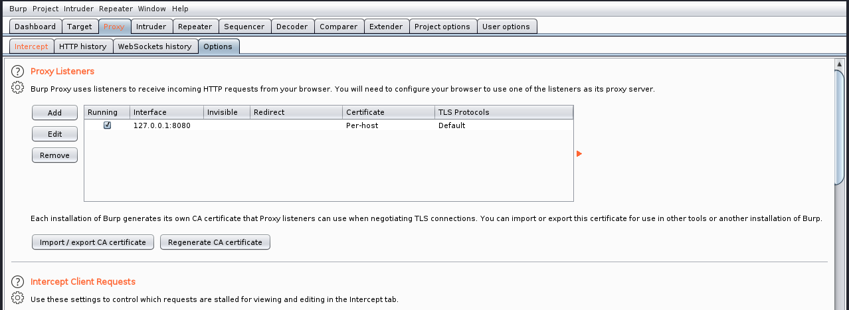Select the Proxy main tab
Image resolution: width=849 pixels, height=310 pixels.
(x=114, y=27)
